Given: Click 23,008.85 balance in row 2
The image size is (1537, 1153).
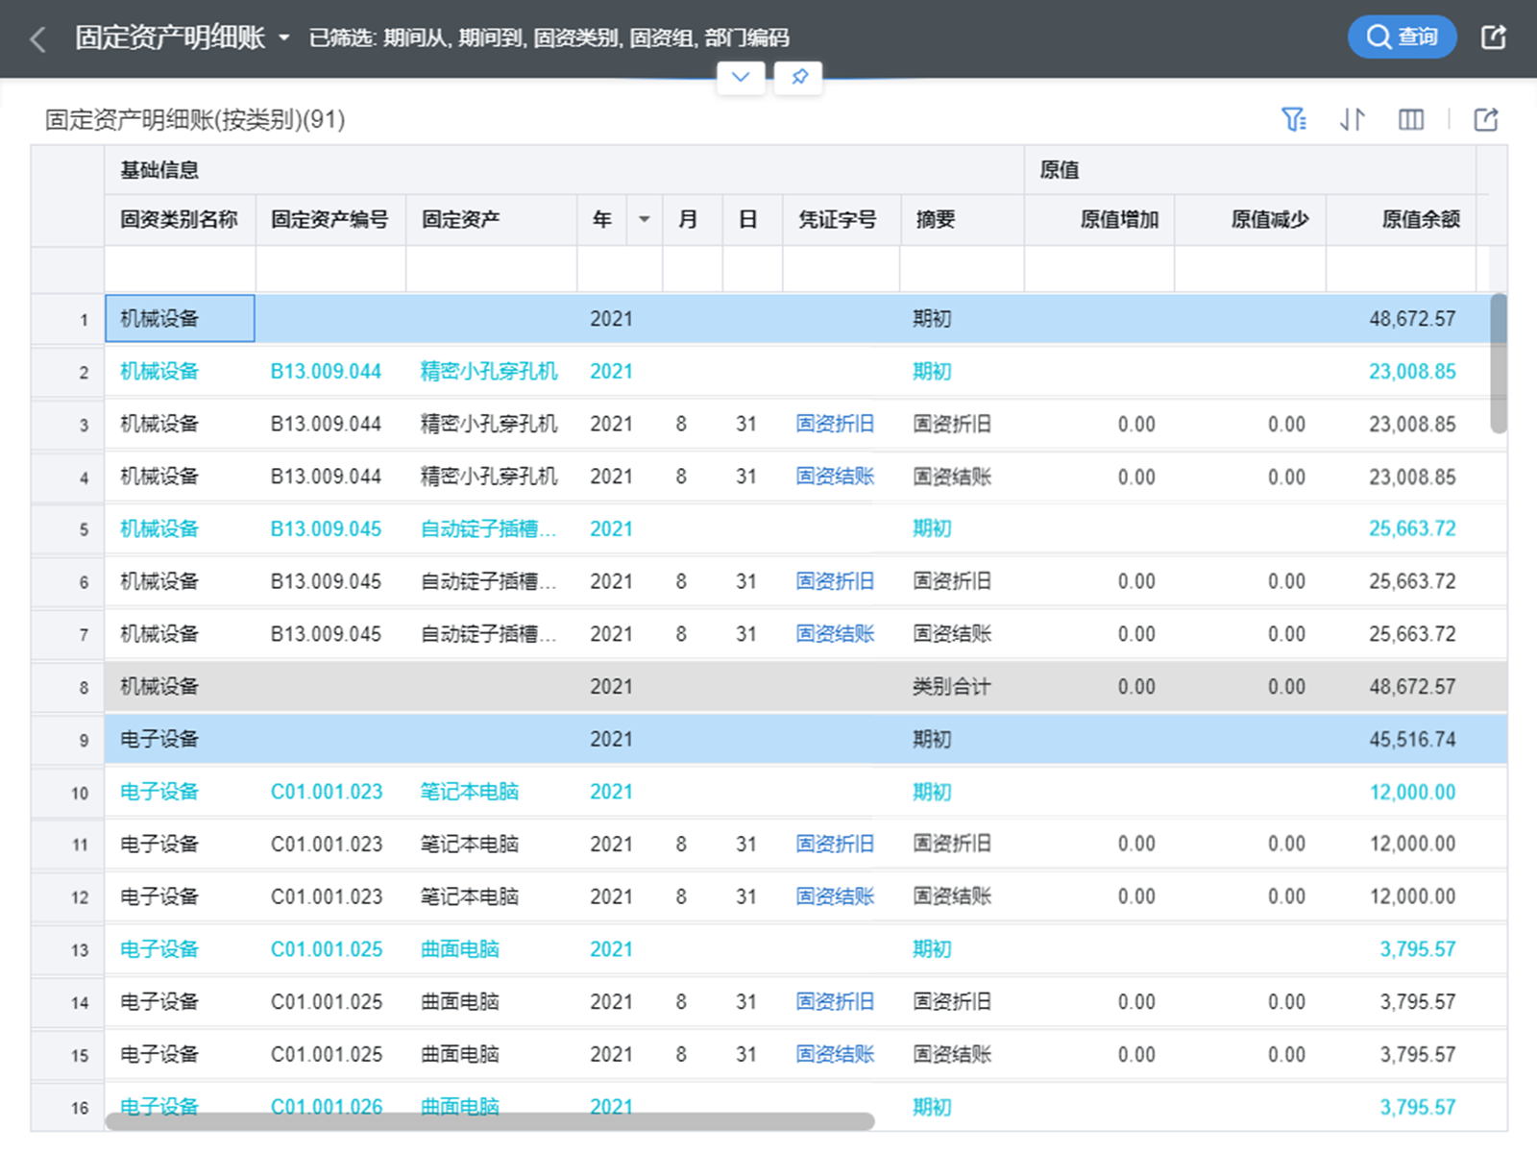Looking at the screenshot, I should coord(1412,372).
